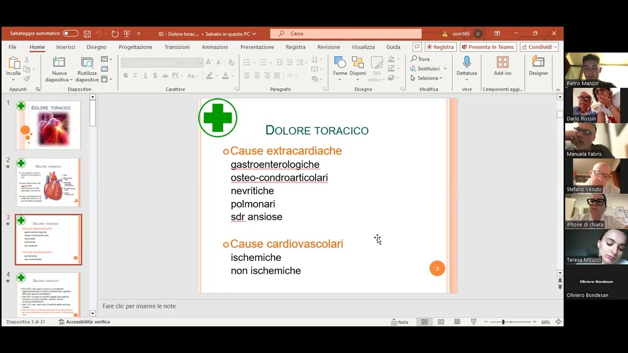The image size is (628, 353).
Task: Click the user365 account button
Action: [x=467, y=34]
